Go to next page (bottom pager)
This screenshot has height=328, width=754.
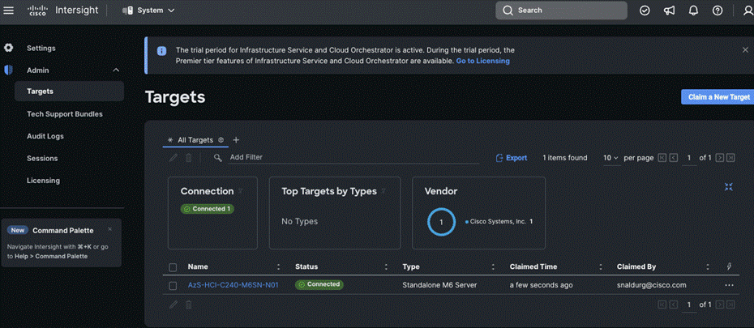(x=720, y=305)
